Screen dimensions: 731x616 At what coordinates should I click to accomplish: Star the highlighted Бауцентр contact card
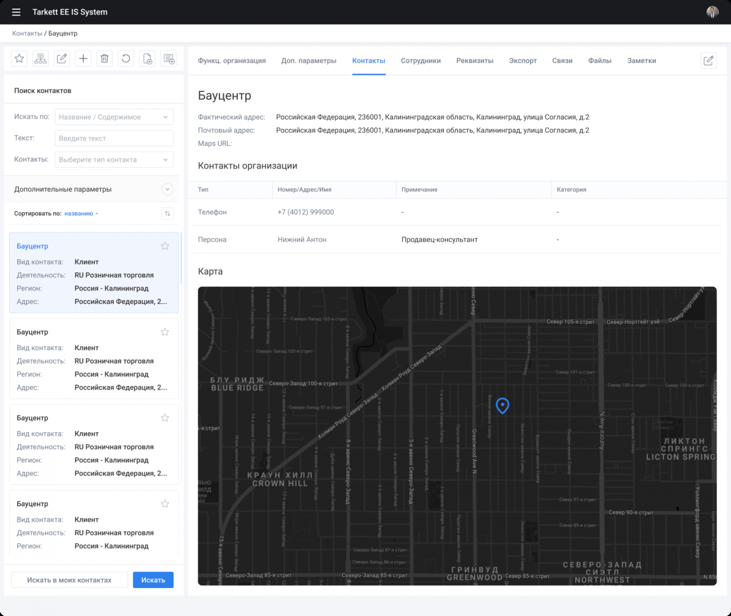point(165,246)
